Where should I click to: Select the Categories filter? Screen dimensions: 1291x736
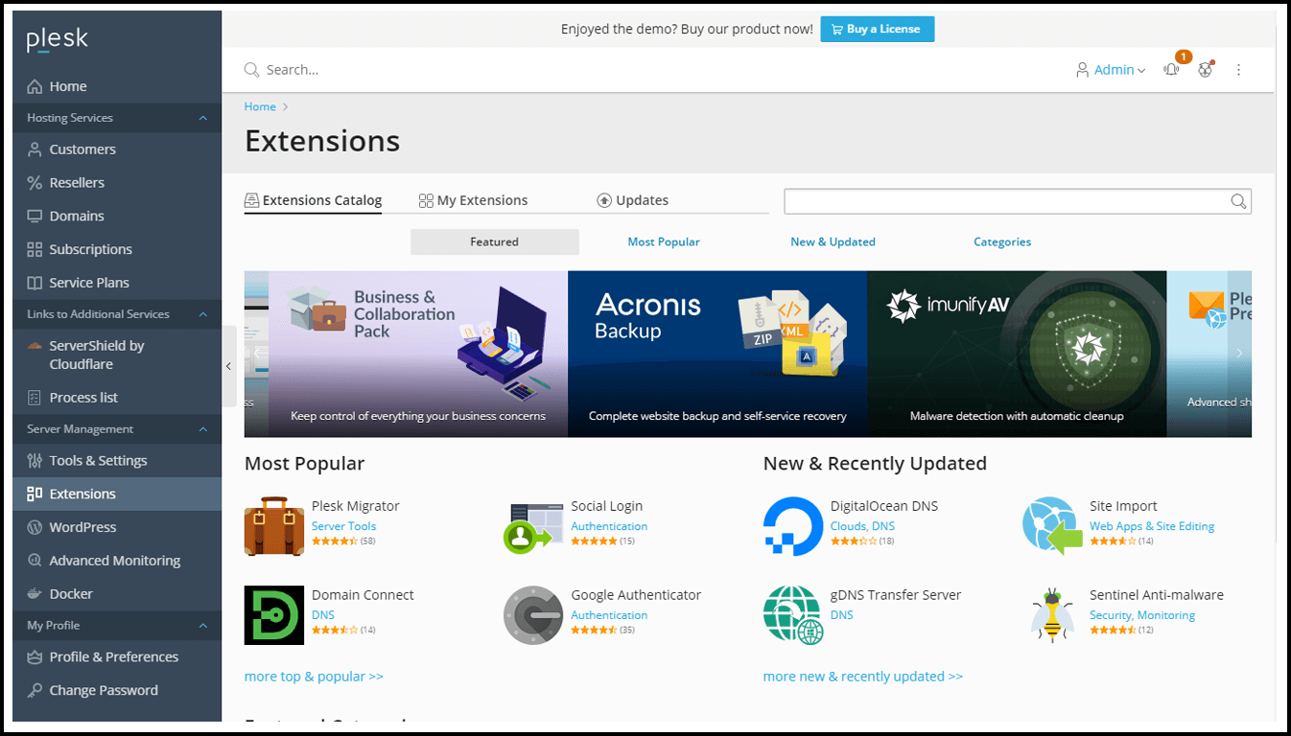(x=1002, y=242)
